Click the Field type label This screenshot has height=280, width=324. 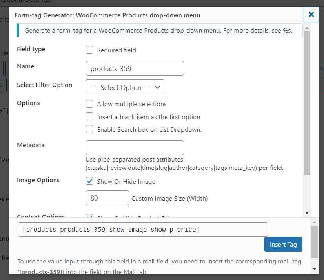click(x=31, y=49)
